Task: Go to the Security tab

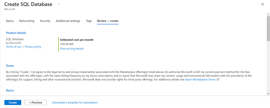Action: 45,21
